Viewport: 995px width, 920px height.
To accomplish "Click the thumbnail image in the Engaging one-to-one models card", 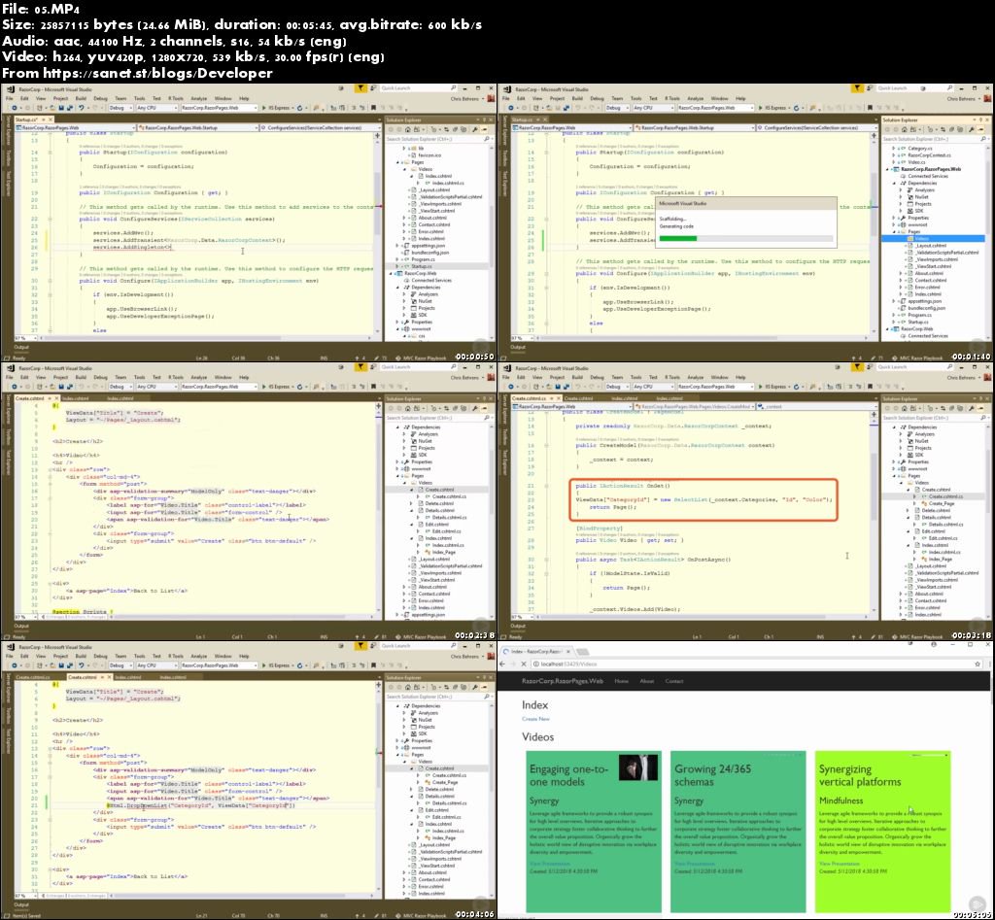I will pyautogui.click(x=637, y=767).
